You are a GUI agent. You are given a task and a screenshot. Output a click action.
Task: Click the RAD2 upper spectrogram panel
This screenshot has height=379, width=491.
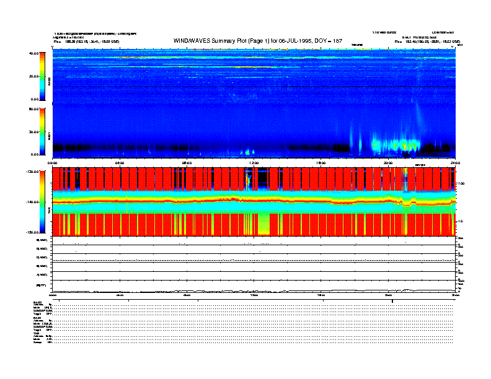(254, 76)
